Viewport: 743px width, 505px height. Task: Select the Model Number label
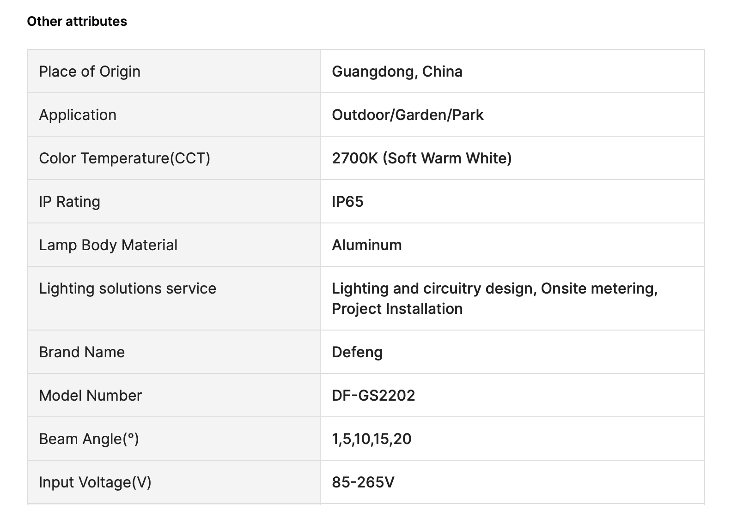[90, 395]
